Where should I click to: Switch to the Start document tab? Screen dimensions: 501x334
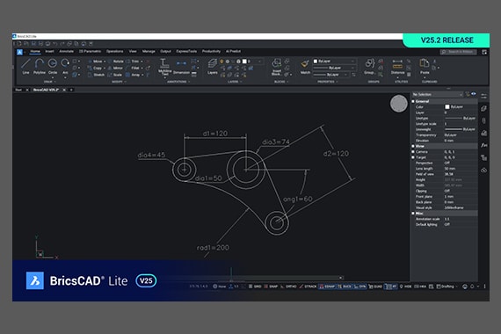[18, 91]
